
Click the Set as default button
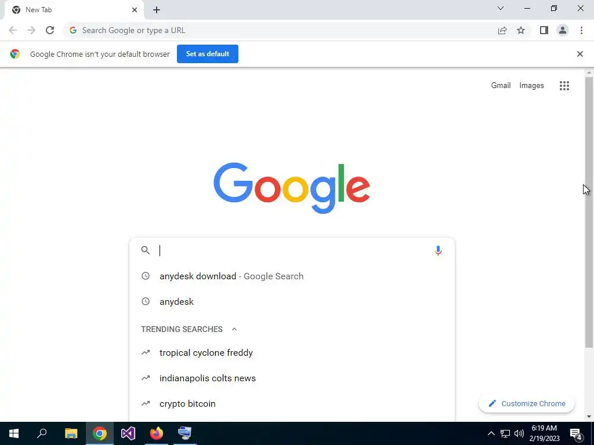click(x=208, y=54)
